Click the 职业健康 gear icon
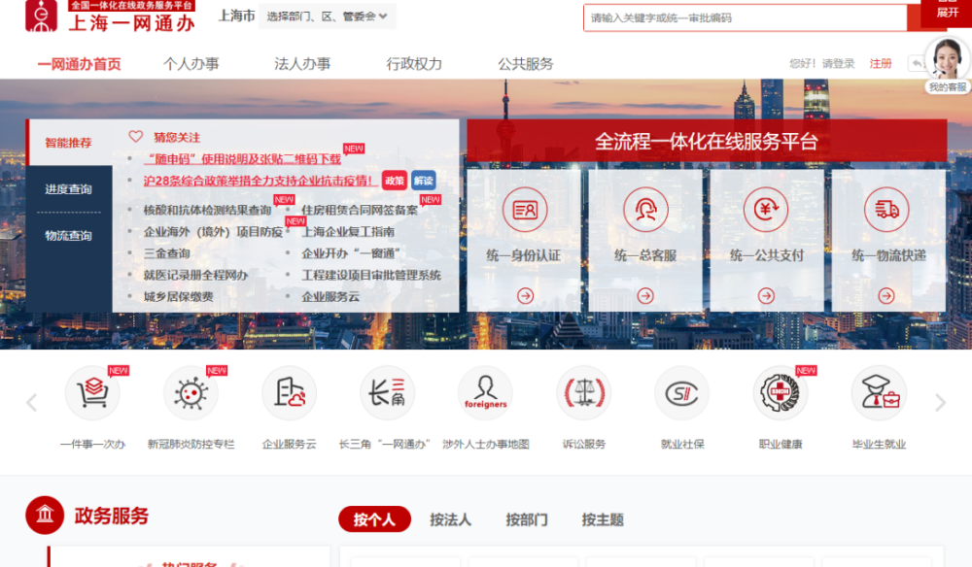The image size is (972, 567). (780, 392)
